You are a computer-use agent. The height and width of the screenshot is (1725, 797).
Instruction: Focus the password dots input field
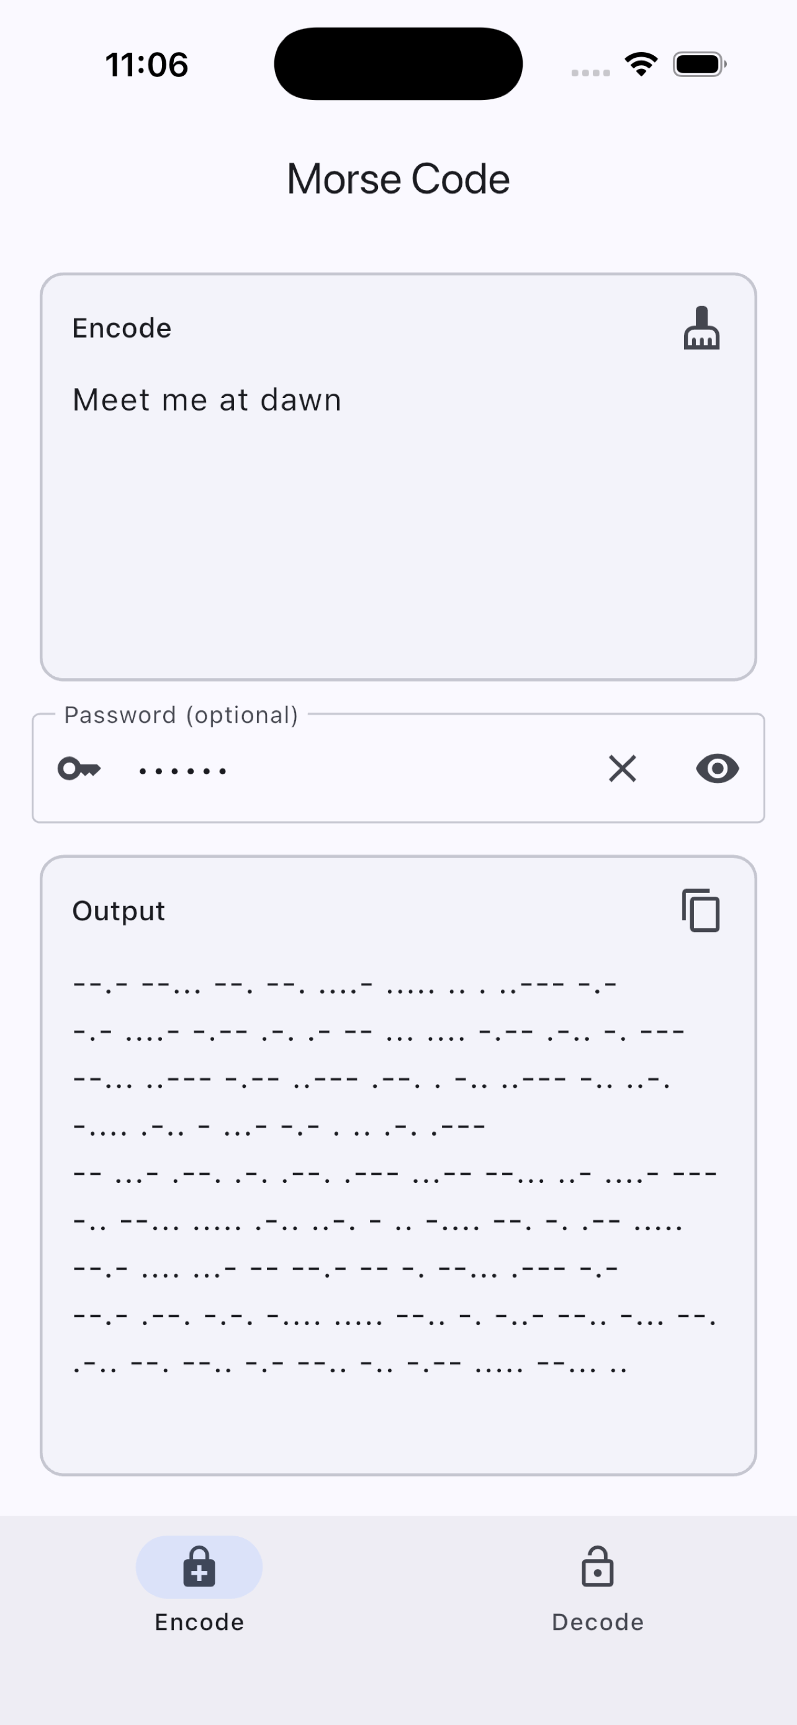[x=361, y=770]
